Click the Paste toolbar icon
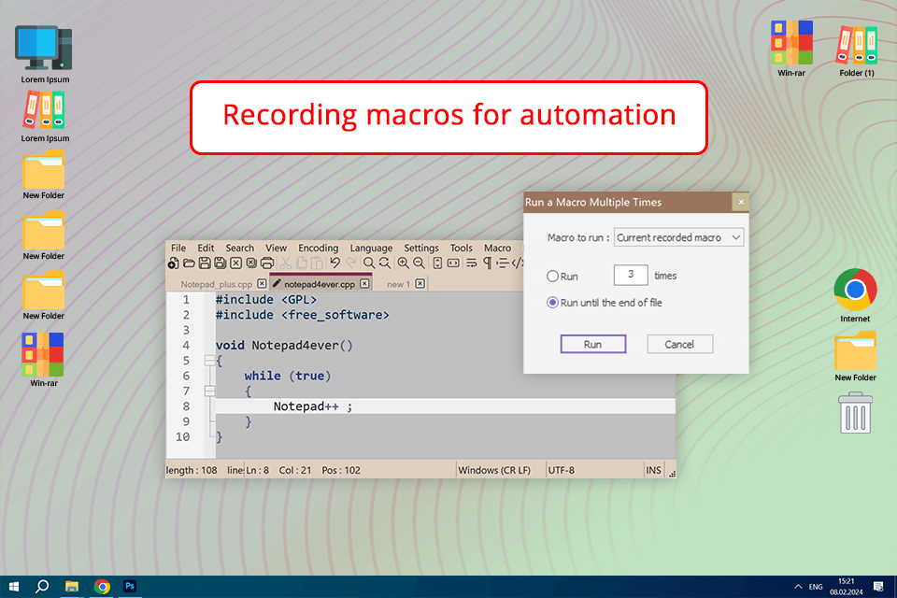 pos(317,263)
